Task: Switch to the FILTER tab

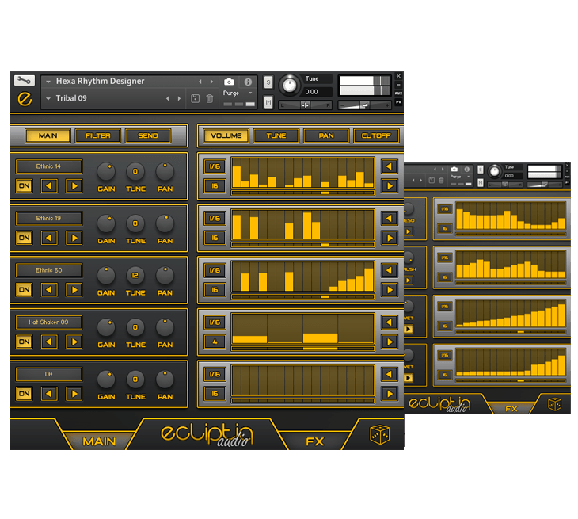Action: [x=98, y=135]
